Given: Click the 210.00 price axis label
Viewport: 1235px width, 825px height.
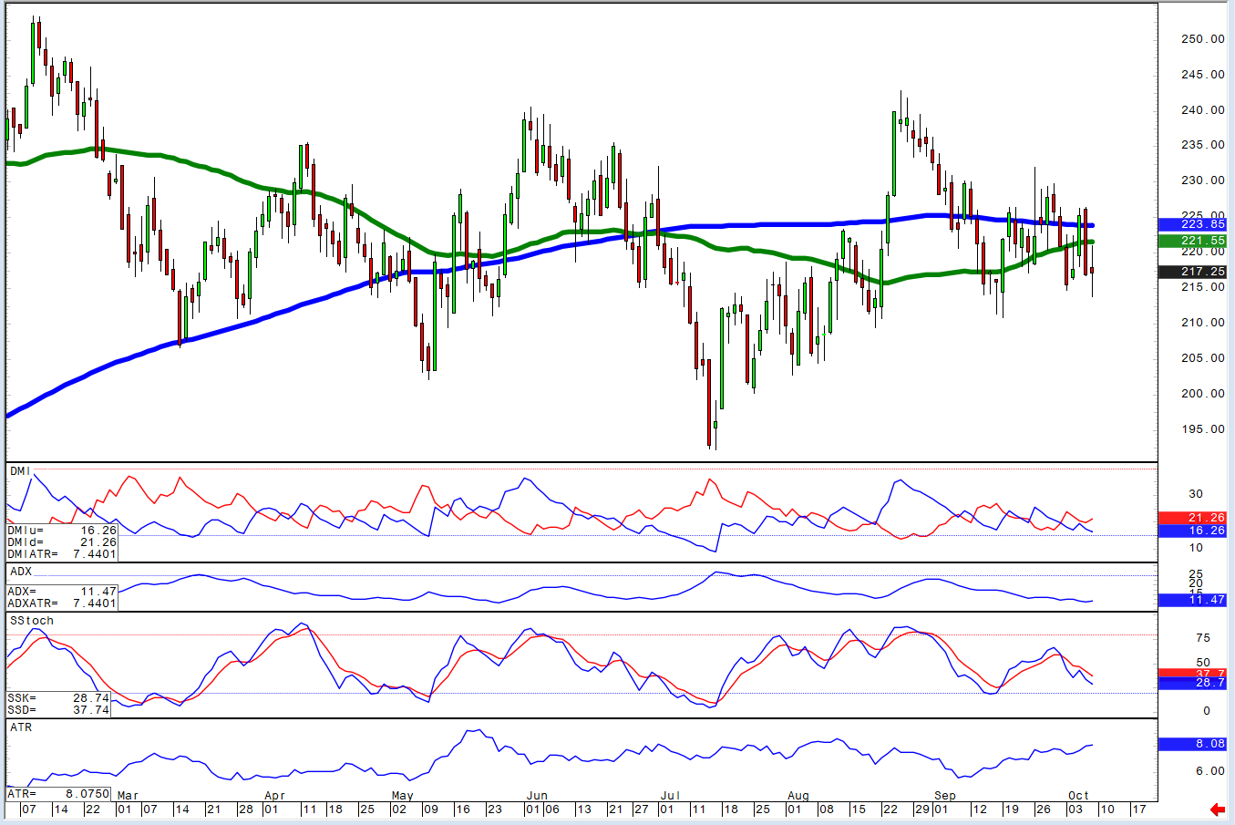Looking at the screenshot, I should [1203, 323].
